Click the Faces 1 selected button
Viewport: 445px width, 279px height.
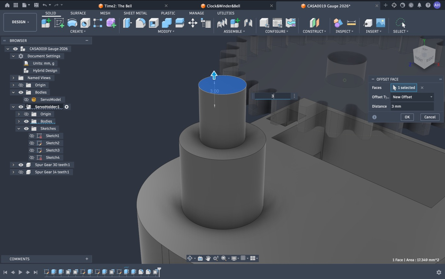404,88
